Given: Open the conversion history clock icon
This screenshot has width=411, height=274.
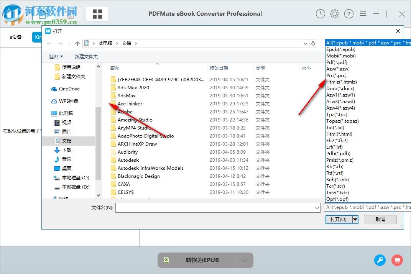Looking at the screenshot, I should coord(321,14).
